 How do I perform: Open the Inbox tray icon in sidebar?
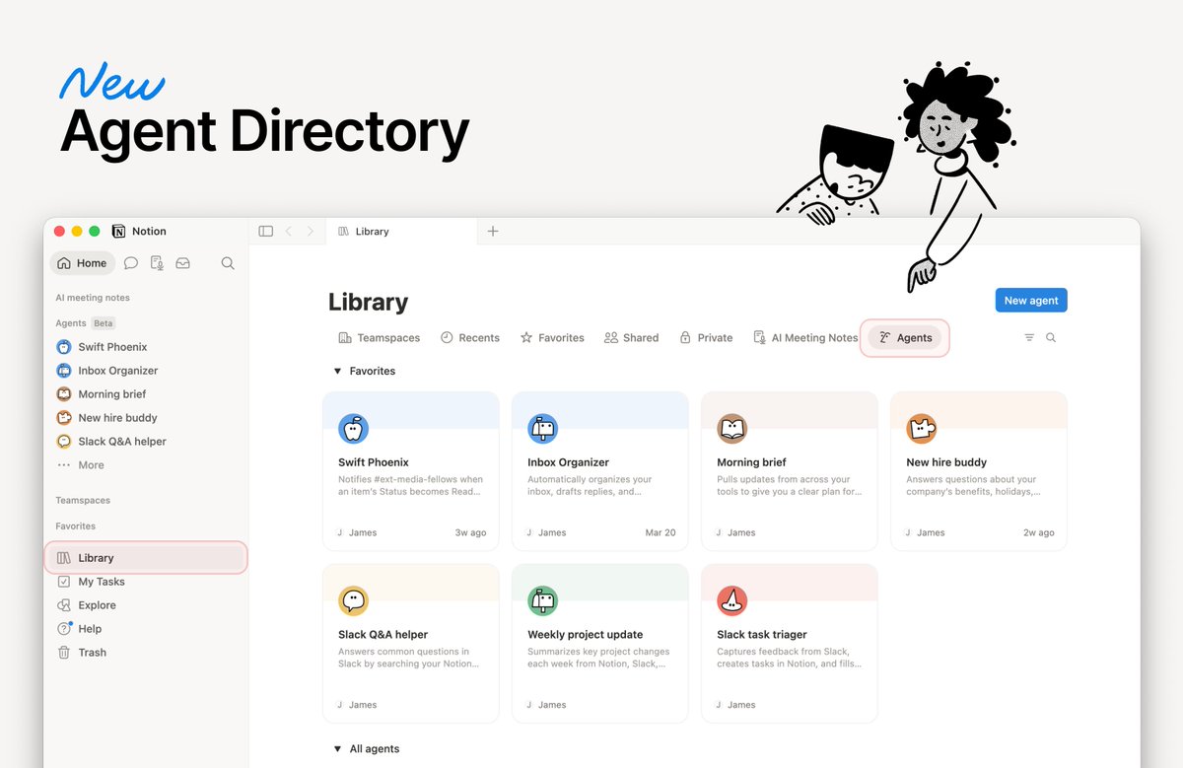point(182,263)
